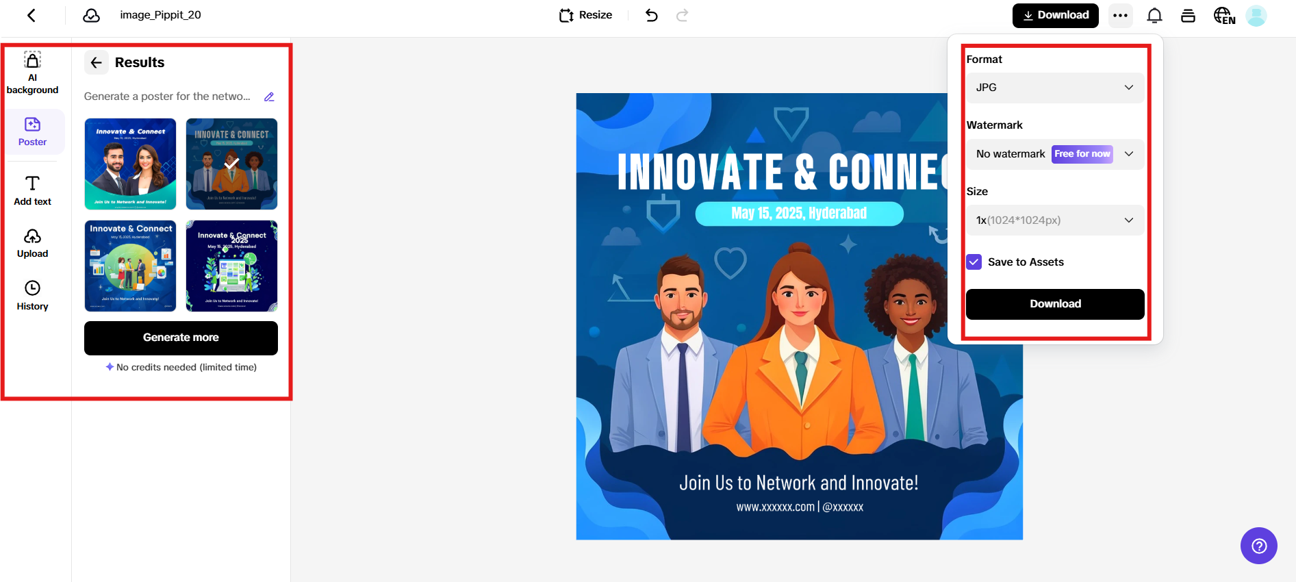Go back using the top-left arrow
Screen dimensions: 1296x582
[31, 15]
